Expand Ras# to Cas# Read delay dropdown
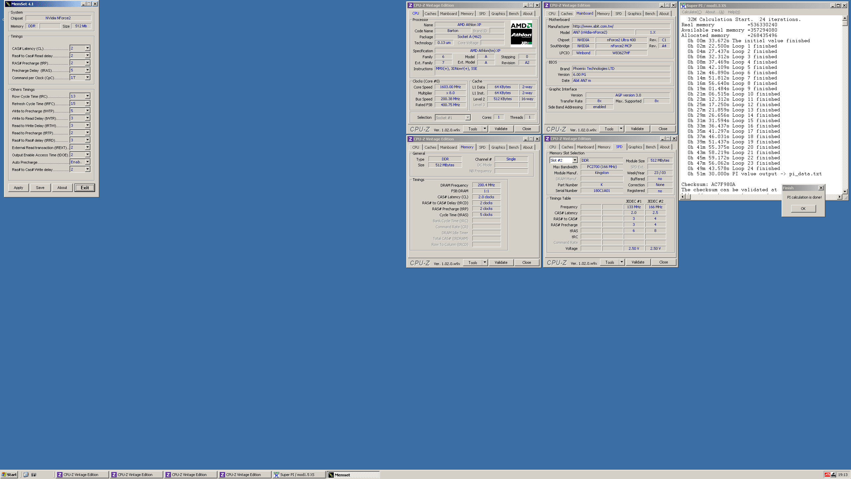 [87, 56]
